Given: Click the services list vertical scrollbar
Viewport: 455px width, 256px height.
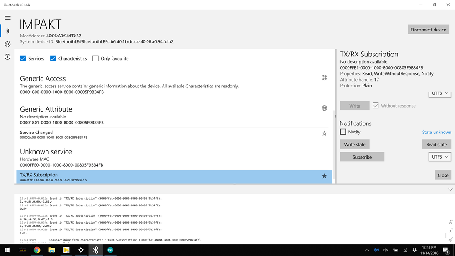Looking at the screenshot, I should click(334, 144).
